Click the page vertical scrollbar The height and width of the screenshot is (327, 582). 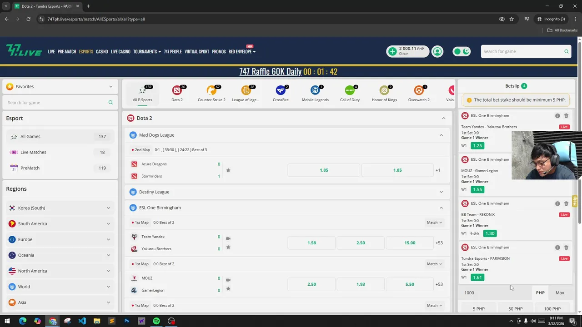coord(579,132)
